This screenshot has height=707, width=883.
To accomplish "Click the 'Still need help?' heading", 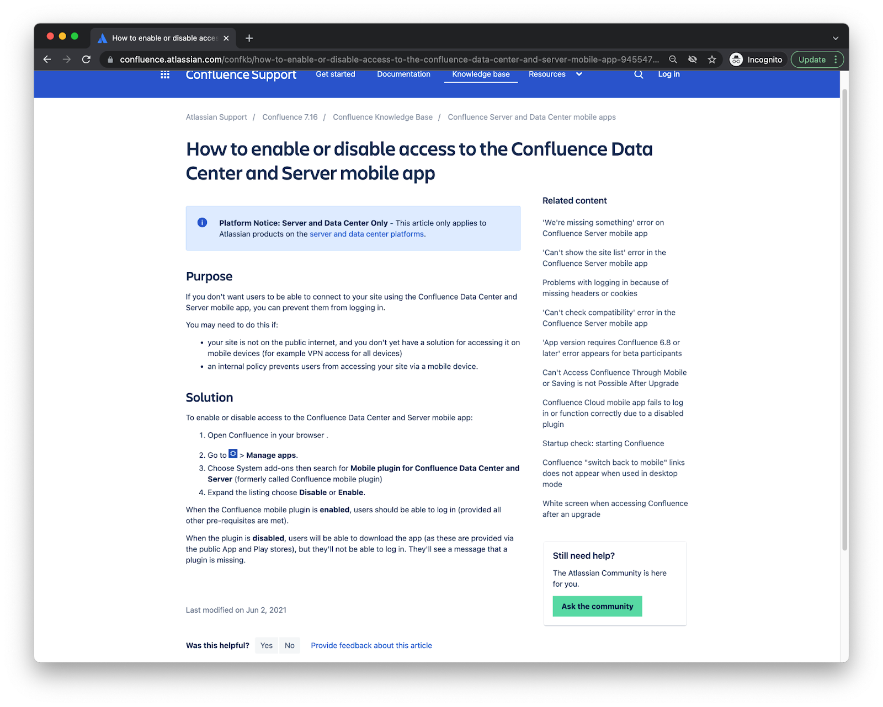I will 584,556.
